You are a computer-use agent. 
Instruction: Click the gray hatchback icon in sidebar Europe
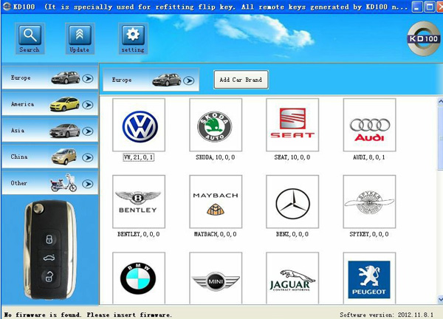pyautogui.click(x=66, y=78)
